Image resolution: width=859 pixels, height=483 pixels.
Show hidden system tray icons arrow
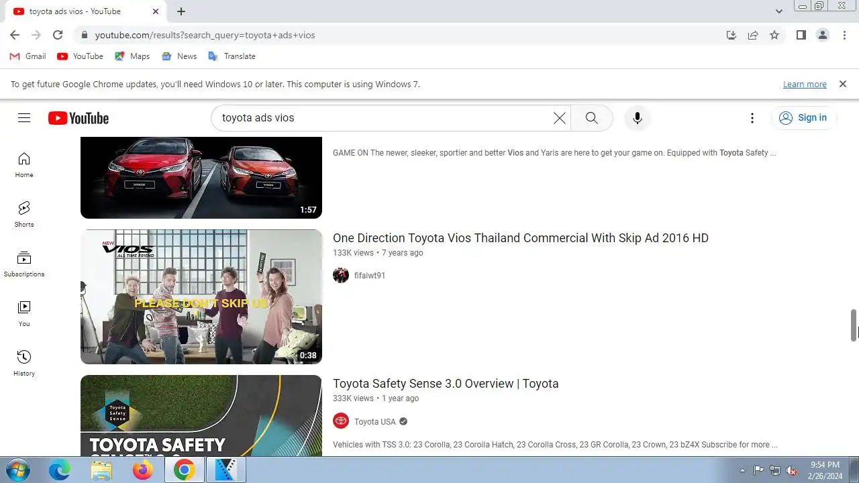742,470
